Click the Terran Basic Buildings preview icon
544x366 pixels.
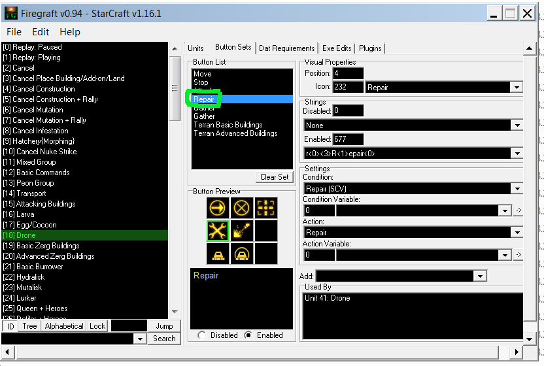218,254
